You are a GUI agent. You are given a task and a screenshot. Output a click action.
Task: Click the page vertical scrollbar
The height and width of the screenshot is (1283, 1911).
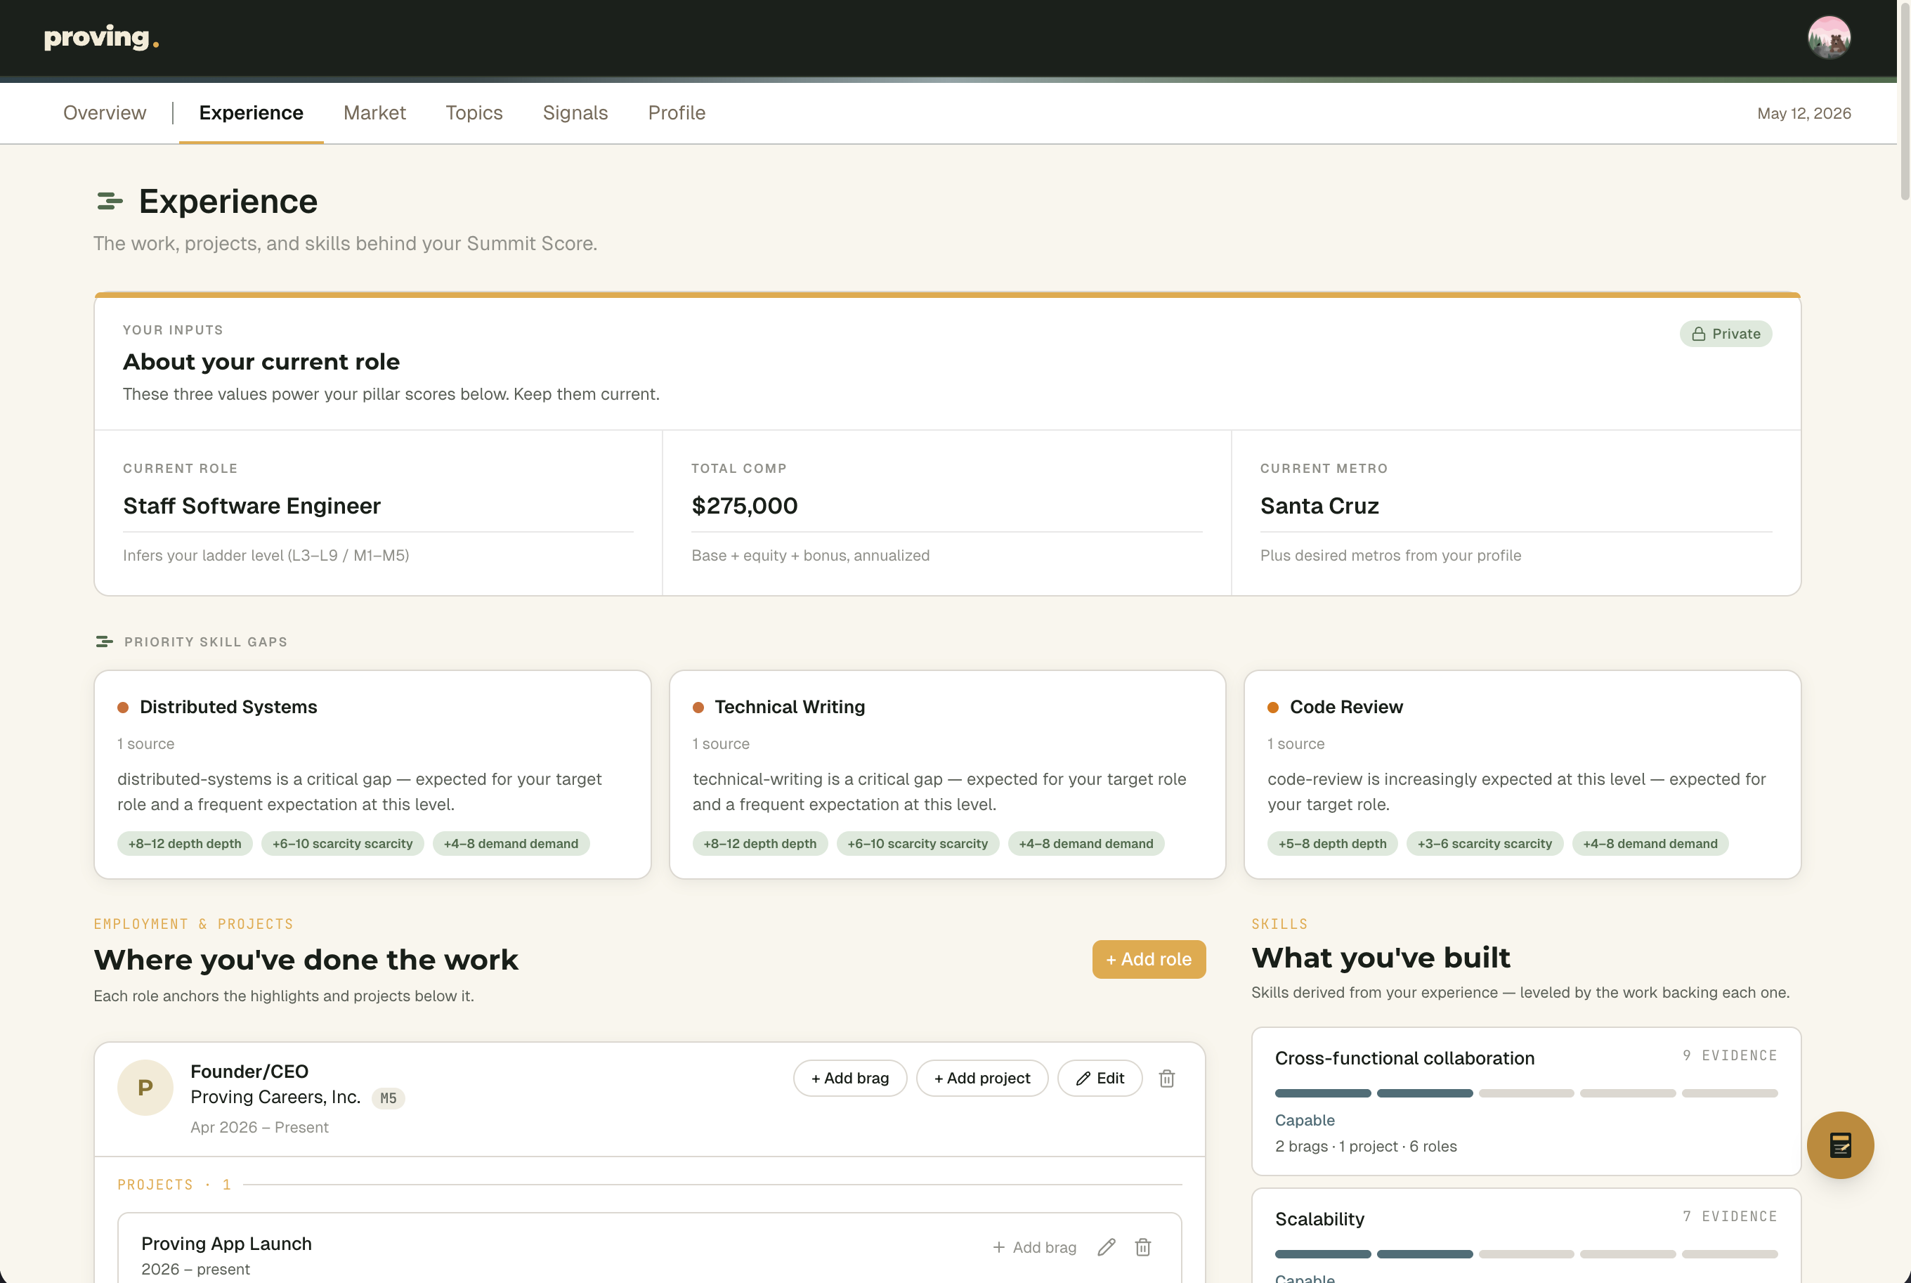tap(1905, 103)
